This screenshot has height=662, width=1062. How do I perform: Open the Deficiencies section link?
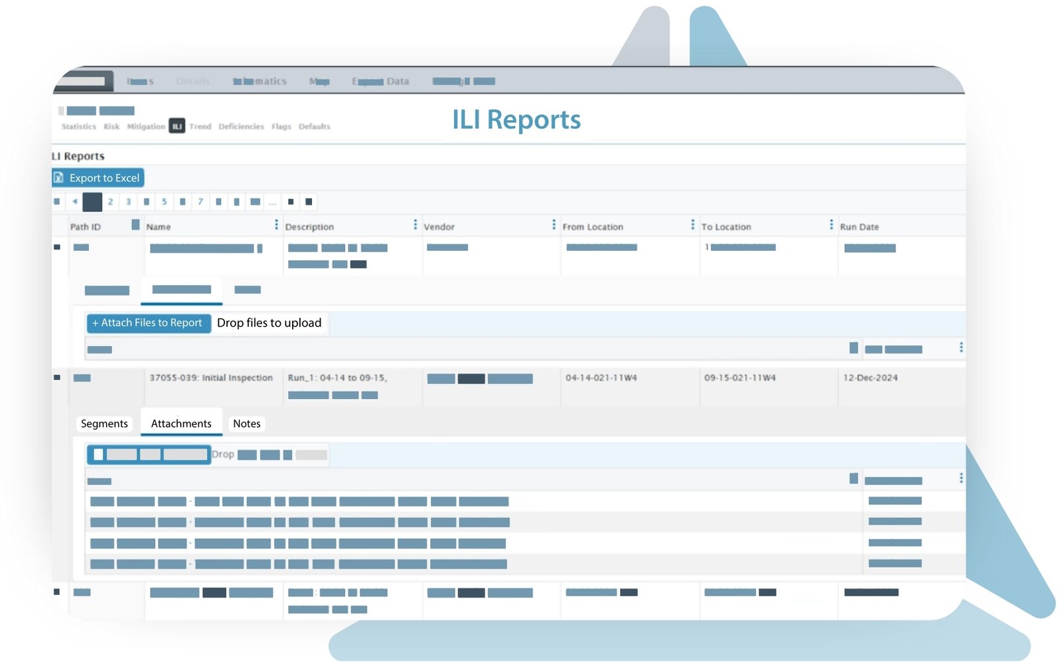241,127
